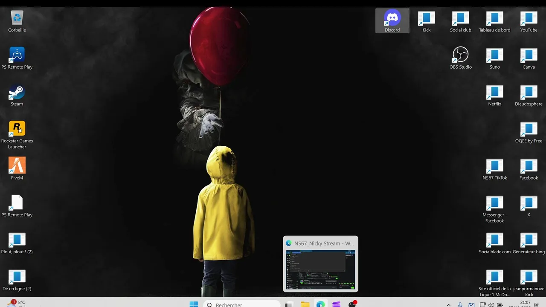Open the Netflix desktop shortcut

(x=495, y=95)
